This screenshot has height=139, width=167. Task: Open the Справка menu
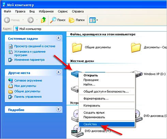pyautogui.click(x=78, y=11)
